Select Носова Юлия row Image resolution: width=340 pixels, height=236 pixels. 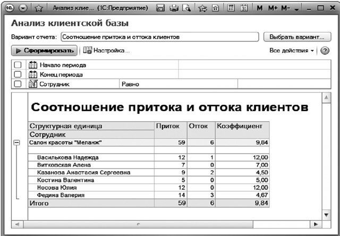pyautogui.click(x=149, y=188)
